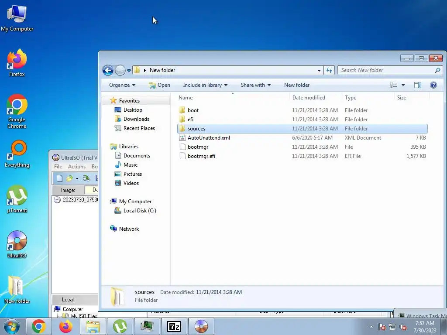Click the refresh button next to address bar
This screenshot has height=335, width=447.
[329, 70]
